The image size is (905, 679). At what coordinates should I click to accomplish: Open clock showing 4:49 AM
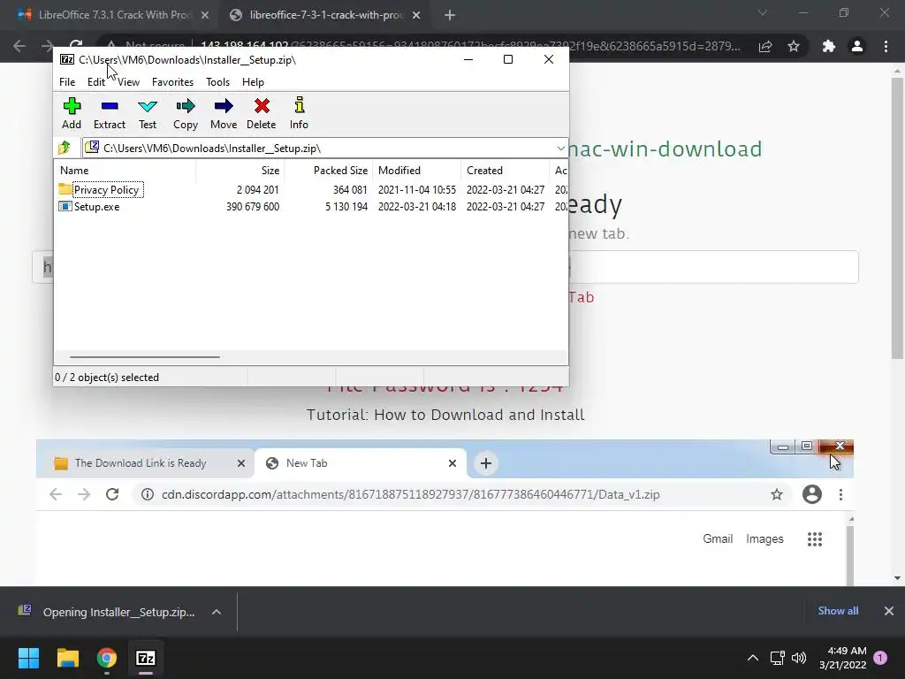click(x=842, y=658)
